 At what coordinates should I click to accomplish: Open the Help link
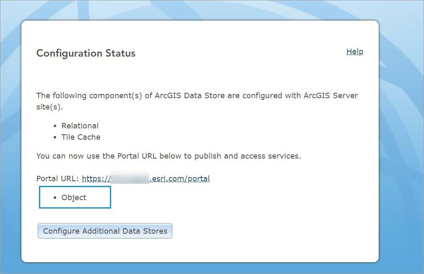coord(355,52)
